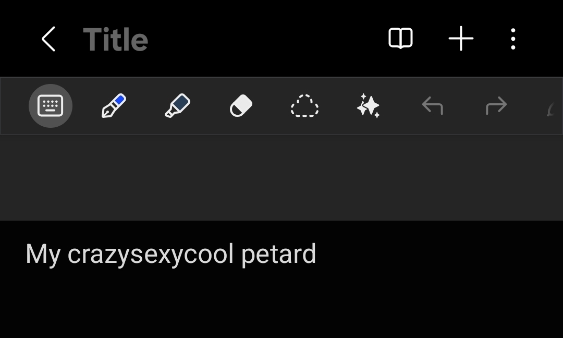Open the three-dot more options menu

(x=513, y=39)
